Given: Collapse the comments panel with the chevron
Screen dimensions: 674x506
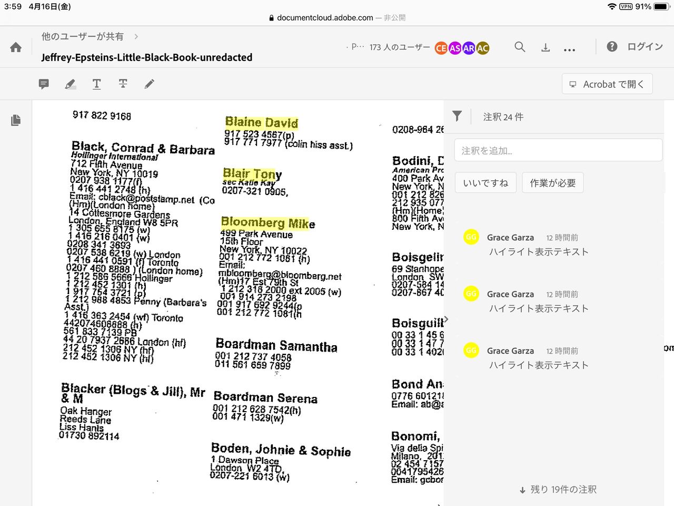Looking at the screenshot, I should click(x=447, y=319).
